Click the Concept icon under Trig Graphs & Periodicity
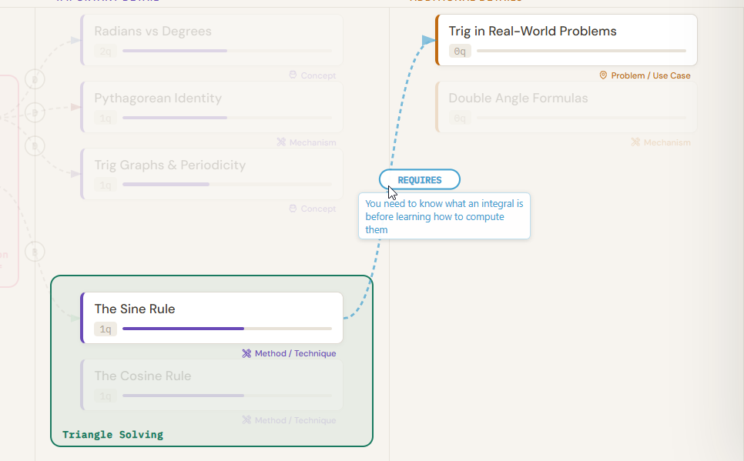 click(293, 209)
